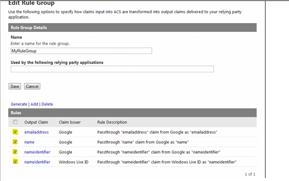The width and height of the screenshot is (289, 181).
Task: Click the Add rule link
Action: tap(34, 104)
